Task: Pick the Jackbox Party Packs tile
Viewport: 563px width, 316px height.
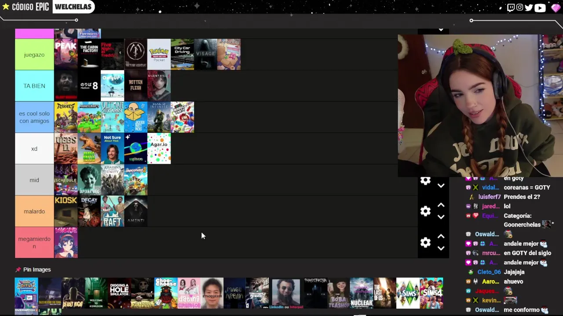Action: tap(135, 117)
